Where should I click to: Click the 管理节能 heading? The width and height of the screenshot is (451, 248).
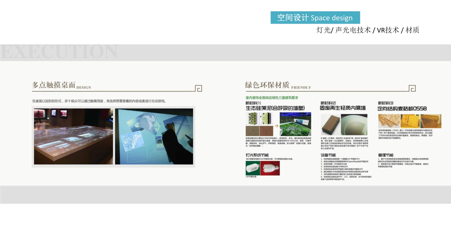(x=386, y=155)
